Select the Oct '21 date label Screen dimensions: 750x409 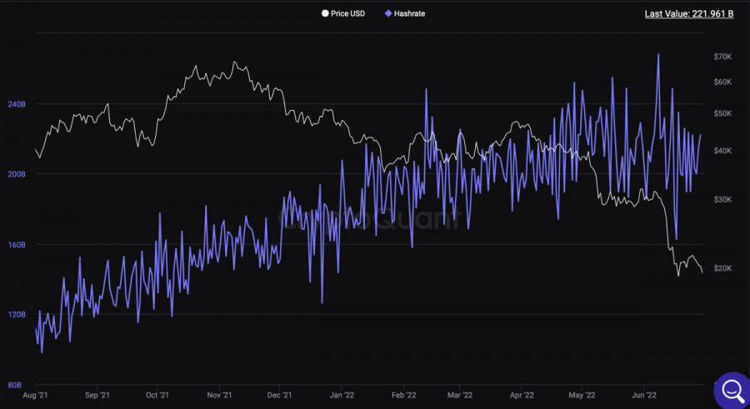pyautogui.click(x=157, y=396)
